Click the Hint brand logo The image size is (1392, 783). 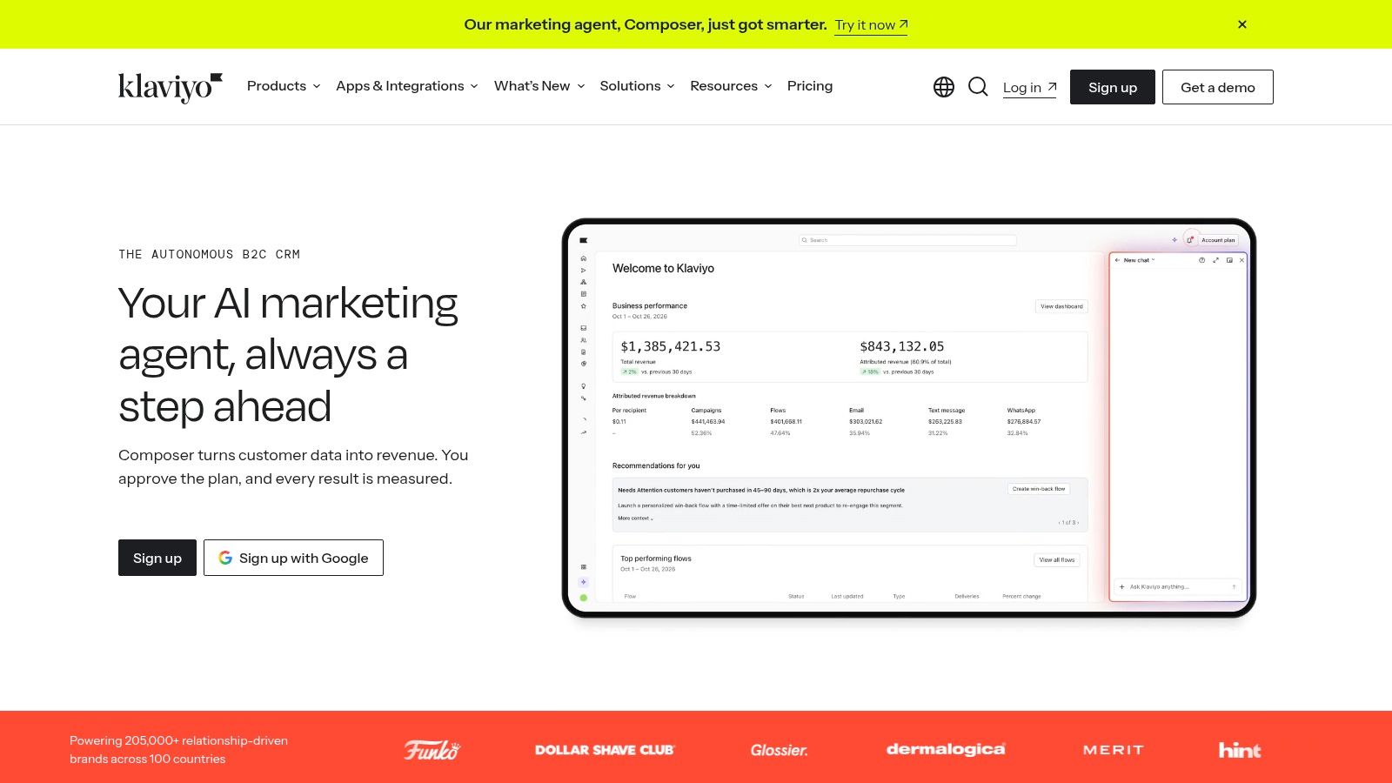(x=1240, y=750)
